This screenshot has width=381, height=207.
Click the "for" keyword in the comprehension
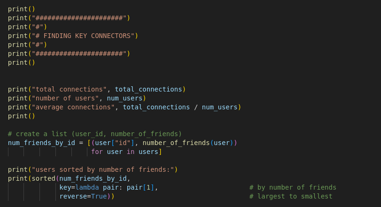point(97,152)
